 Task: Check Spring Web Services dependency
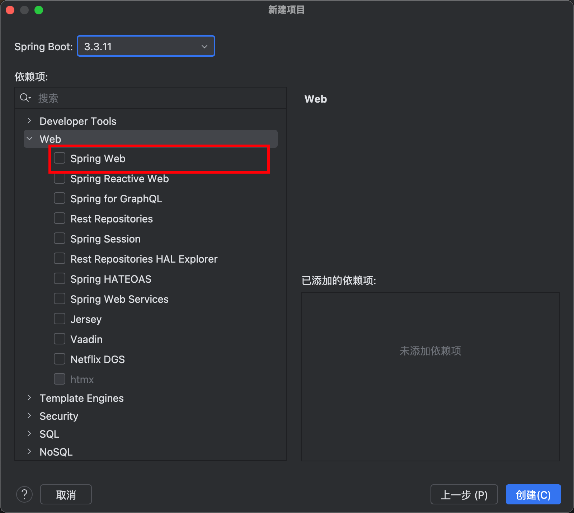click(x=60, y=298)
